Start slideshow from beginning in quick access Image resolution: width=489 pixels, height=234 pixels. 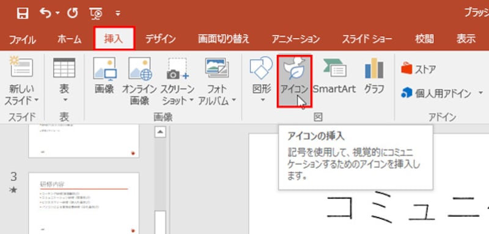(96, 13)
